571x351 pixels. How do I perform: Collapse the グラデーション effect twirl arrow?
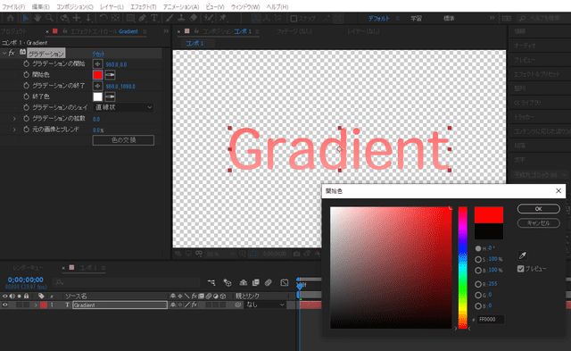coord(4,54)
